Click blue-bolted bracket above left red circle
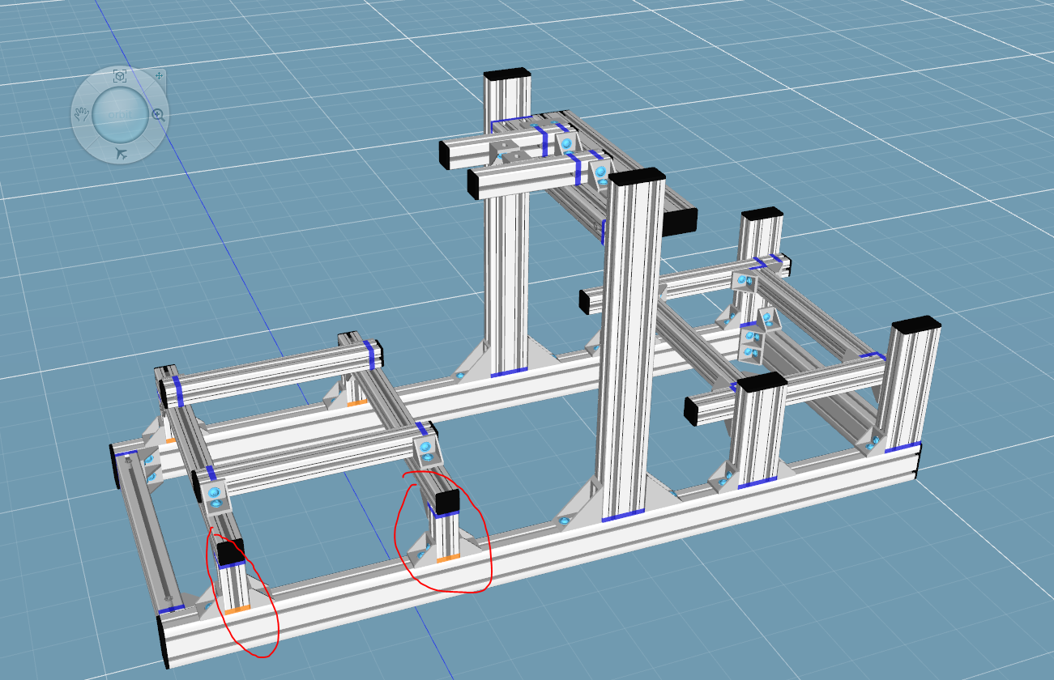Image resolution: width=1054 pixels, height=680 pixels. pos(216,496)
